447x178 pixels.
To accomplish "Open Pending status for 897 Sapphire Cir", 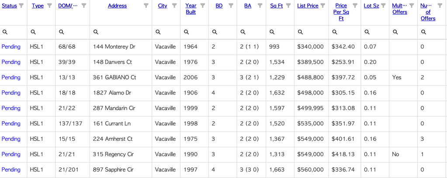I will click(x=11, y=169).
